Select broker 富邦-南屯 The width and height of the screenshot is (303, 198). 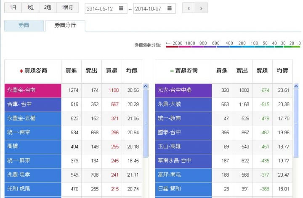[183, 175]
